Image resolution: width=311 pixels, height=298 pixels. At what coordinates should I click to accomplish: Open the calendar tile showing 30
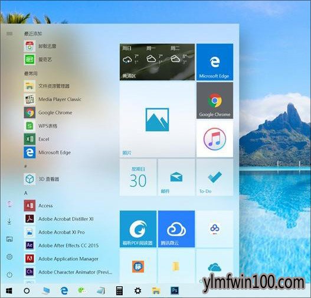(x=138, y=177)
